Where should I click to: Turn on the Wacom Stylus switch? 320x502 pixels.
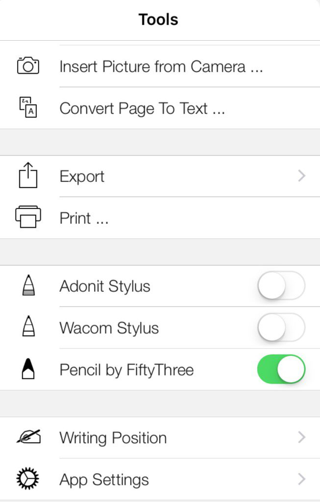pyautogui.click(x=281, y=327)
